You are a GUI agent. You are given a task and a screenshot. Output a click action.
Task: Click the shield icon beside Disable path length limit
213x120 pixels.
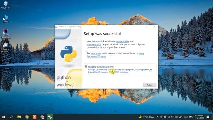pyautogui.click(x=86, y=67)
